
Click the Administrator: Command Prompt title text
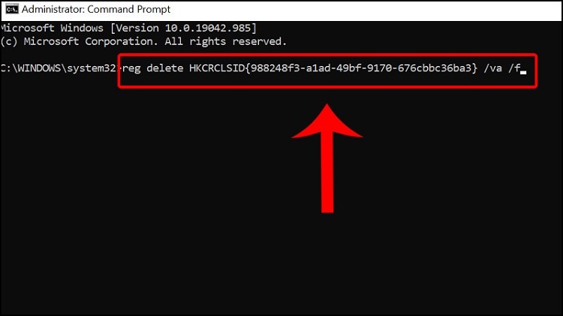click(96, 9)
